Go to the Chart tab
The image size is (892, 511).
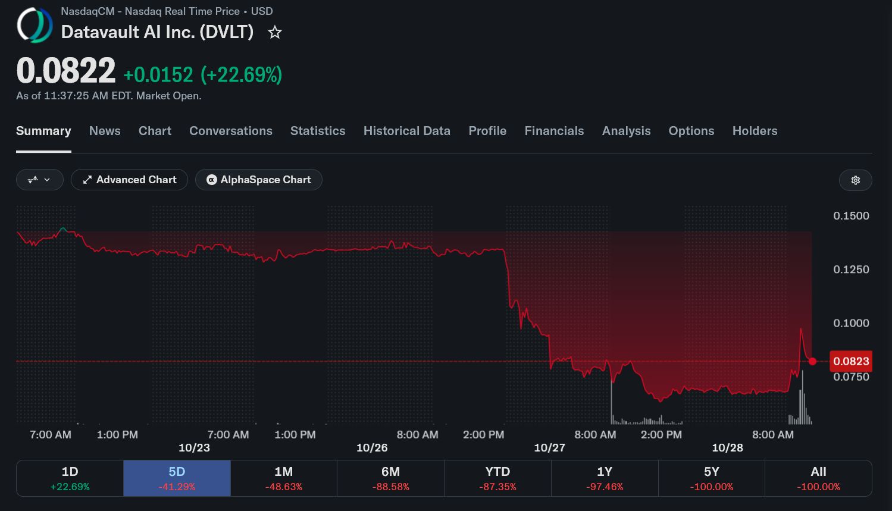155,131
